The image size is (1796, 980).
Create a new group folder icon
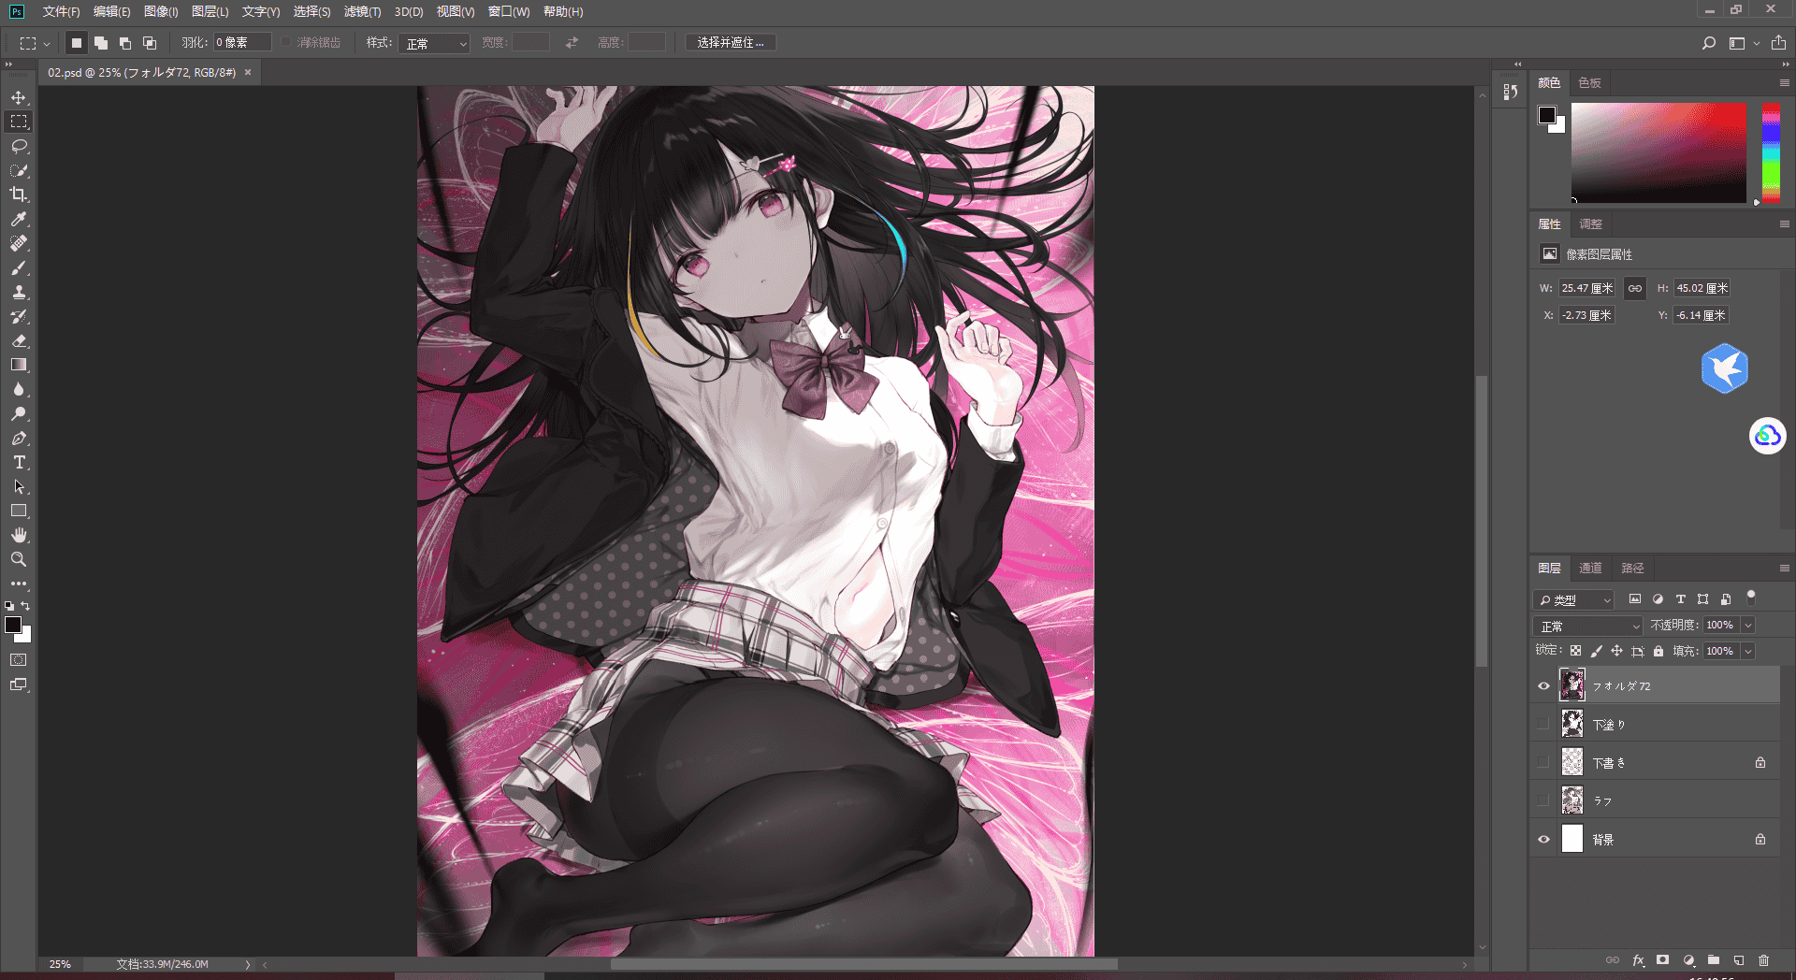(x=1713, y=959)
